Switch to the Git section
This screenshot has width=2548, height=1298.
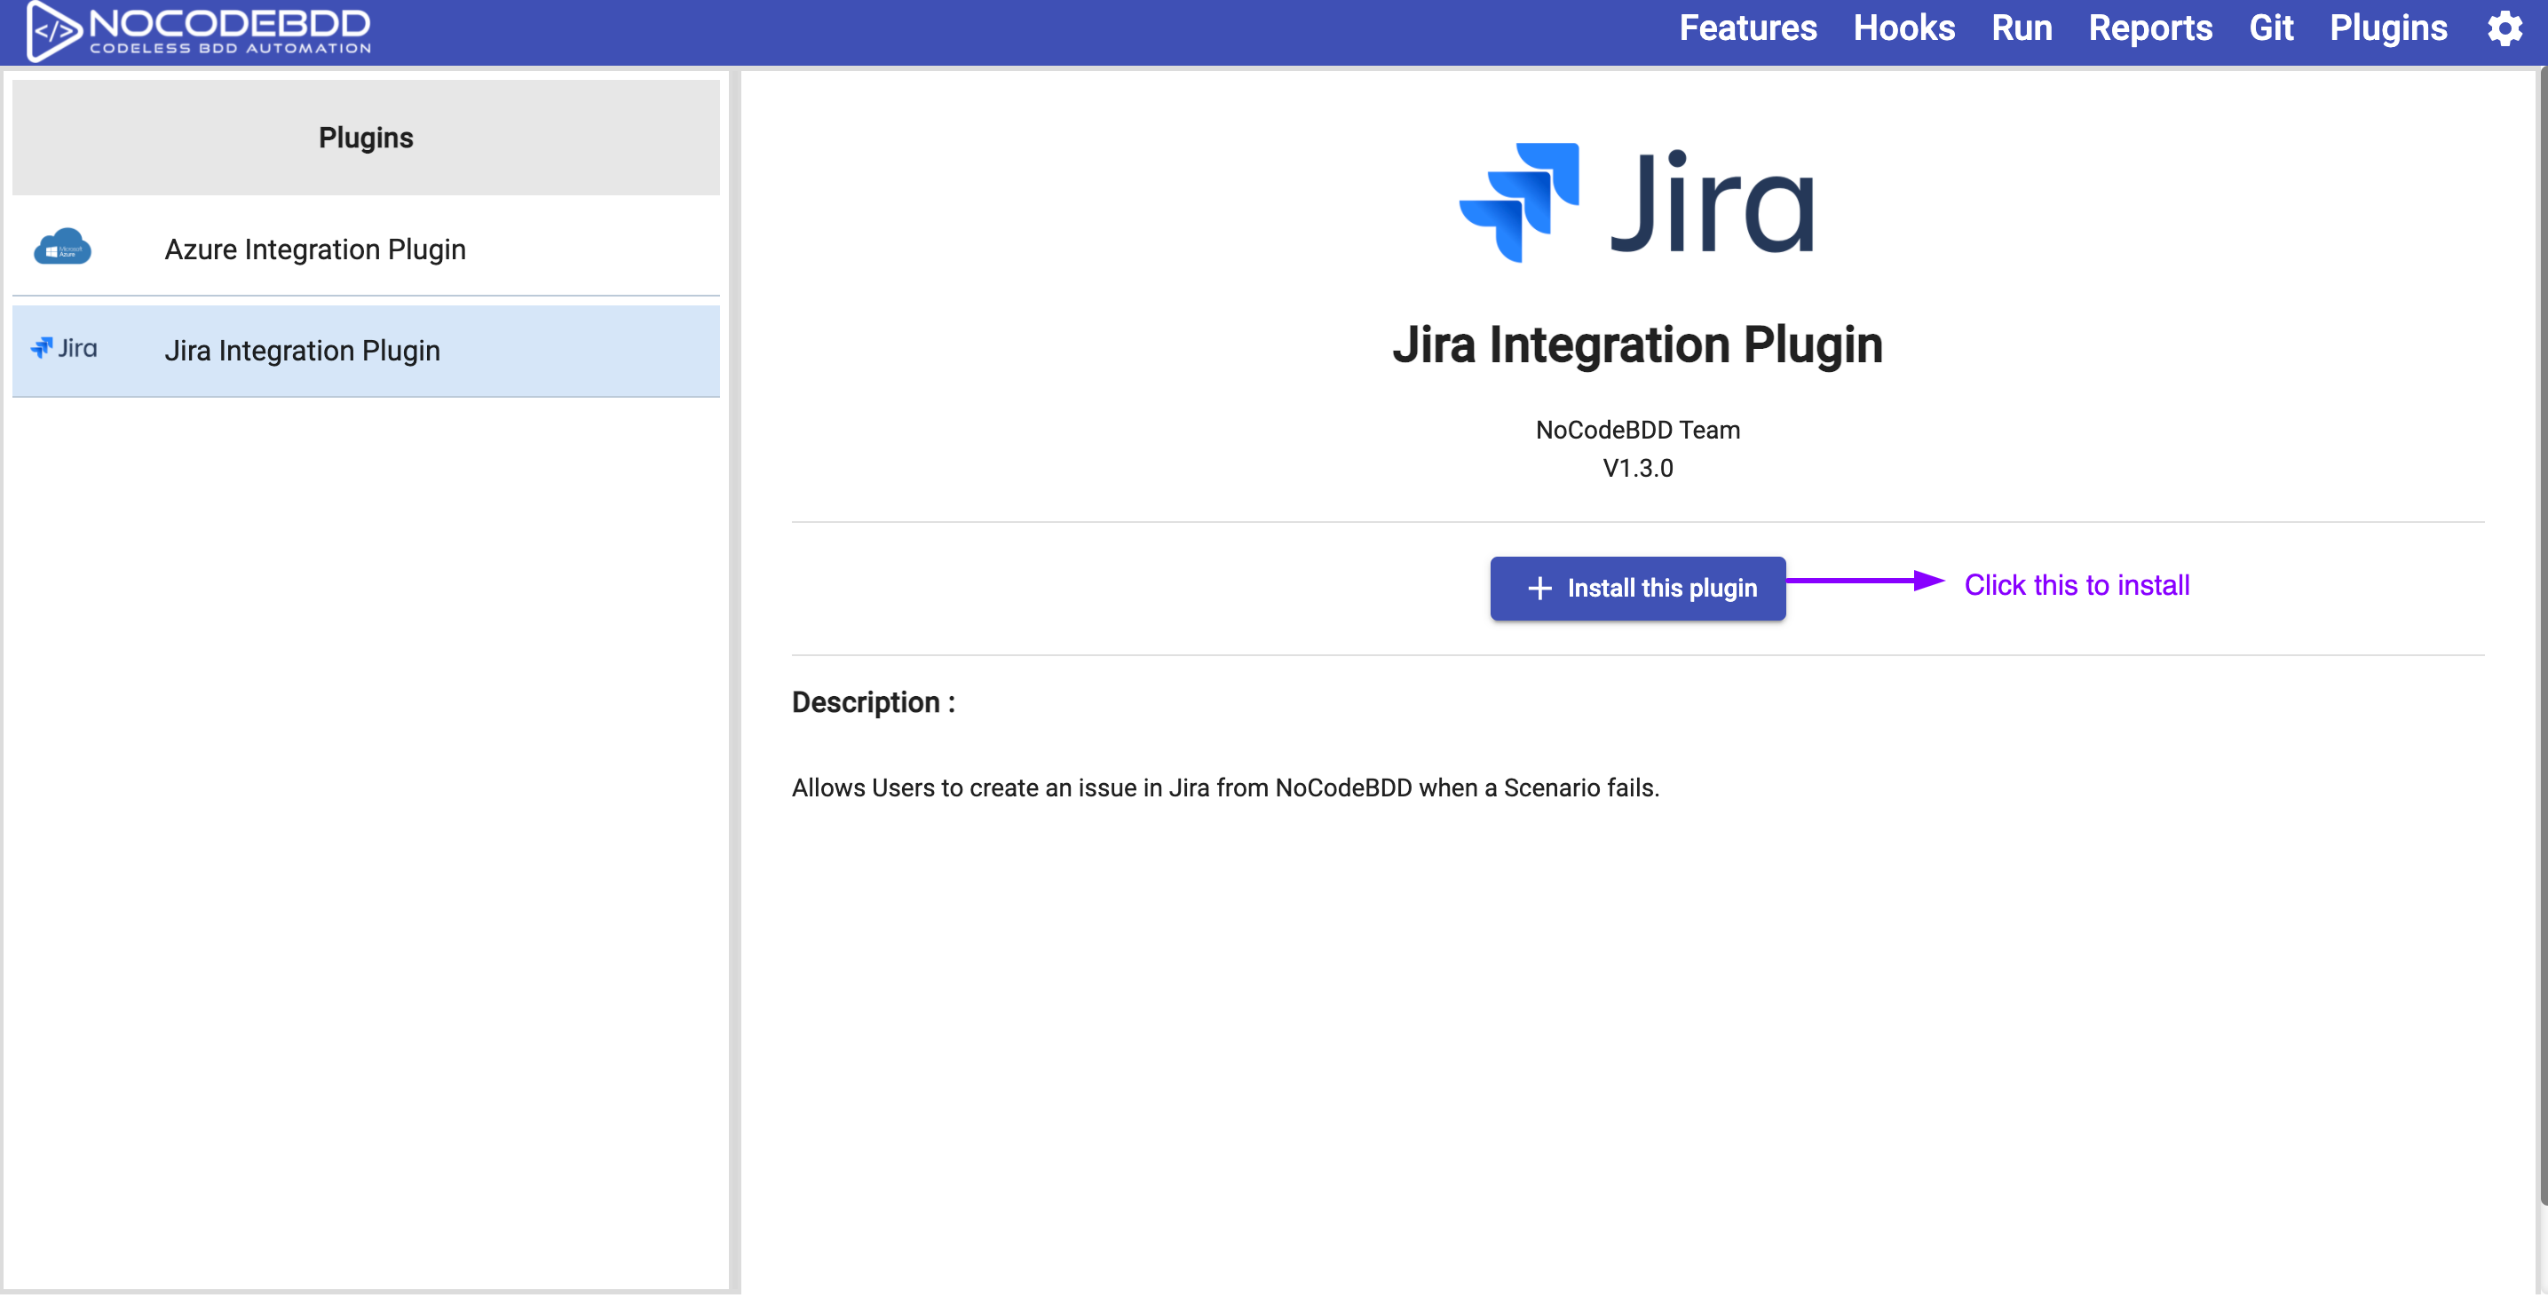tap(2271, 28)
